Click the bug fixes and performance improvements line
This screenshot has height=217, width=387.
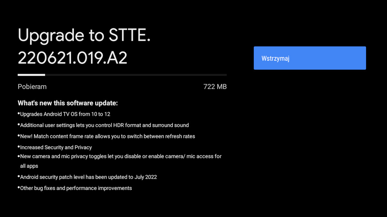tap(76, 188)
